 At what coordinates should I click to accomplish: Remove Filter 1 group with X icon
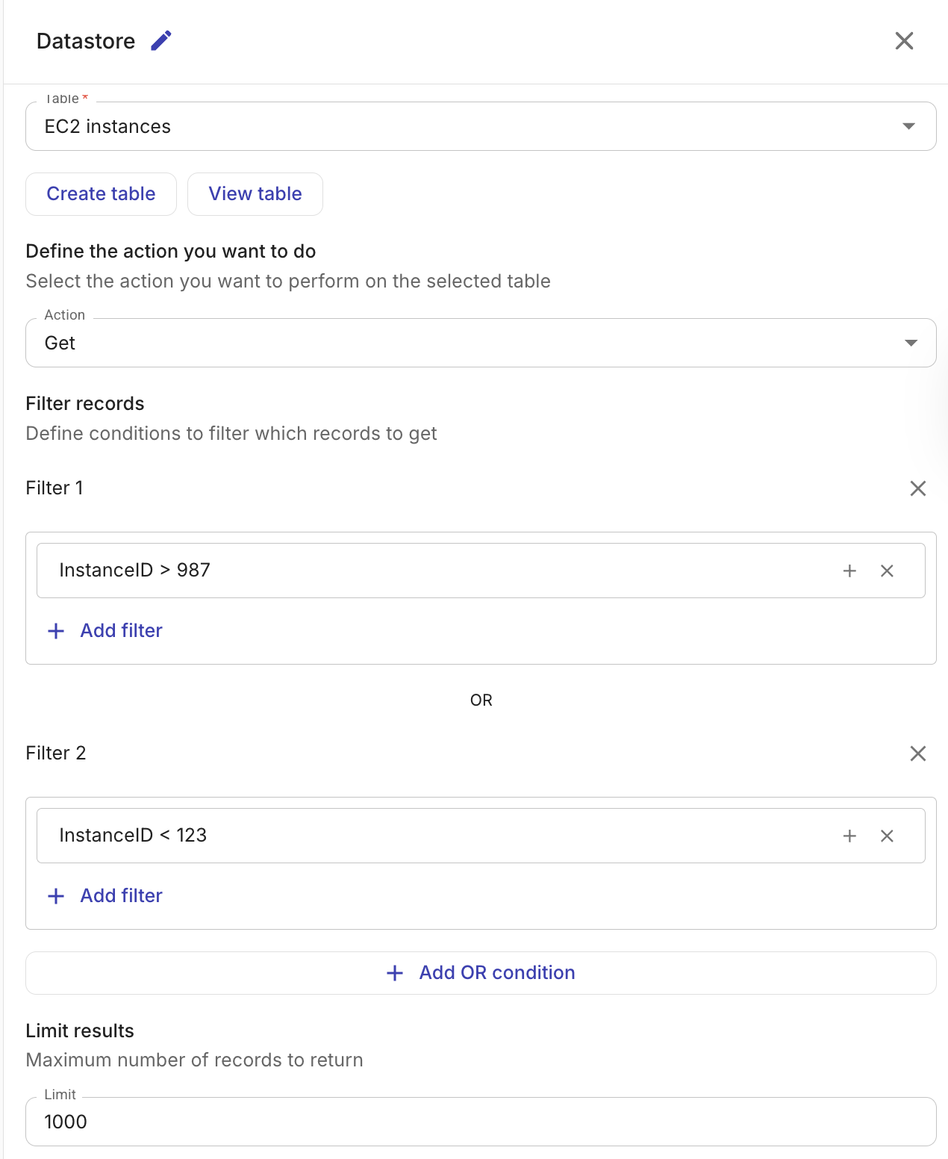coord(917,488)
